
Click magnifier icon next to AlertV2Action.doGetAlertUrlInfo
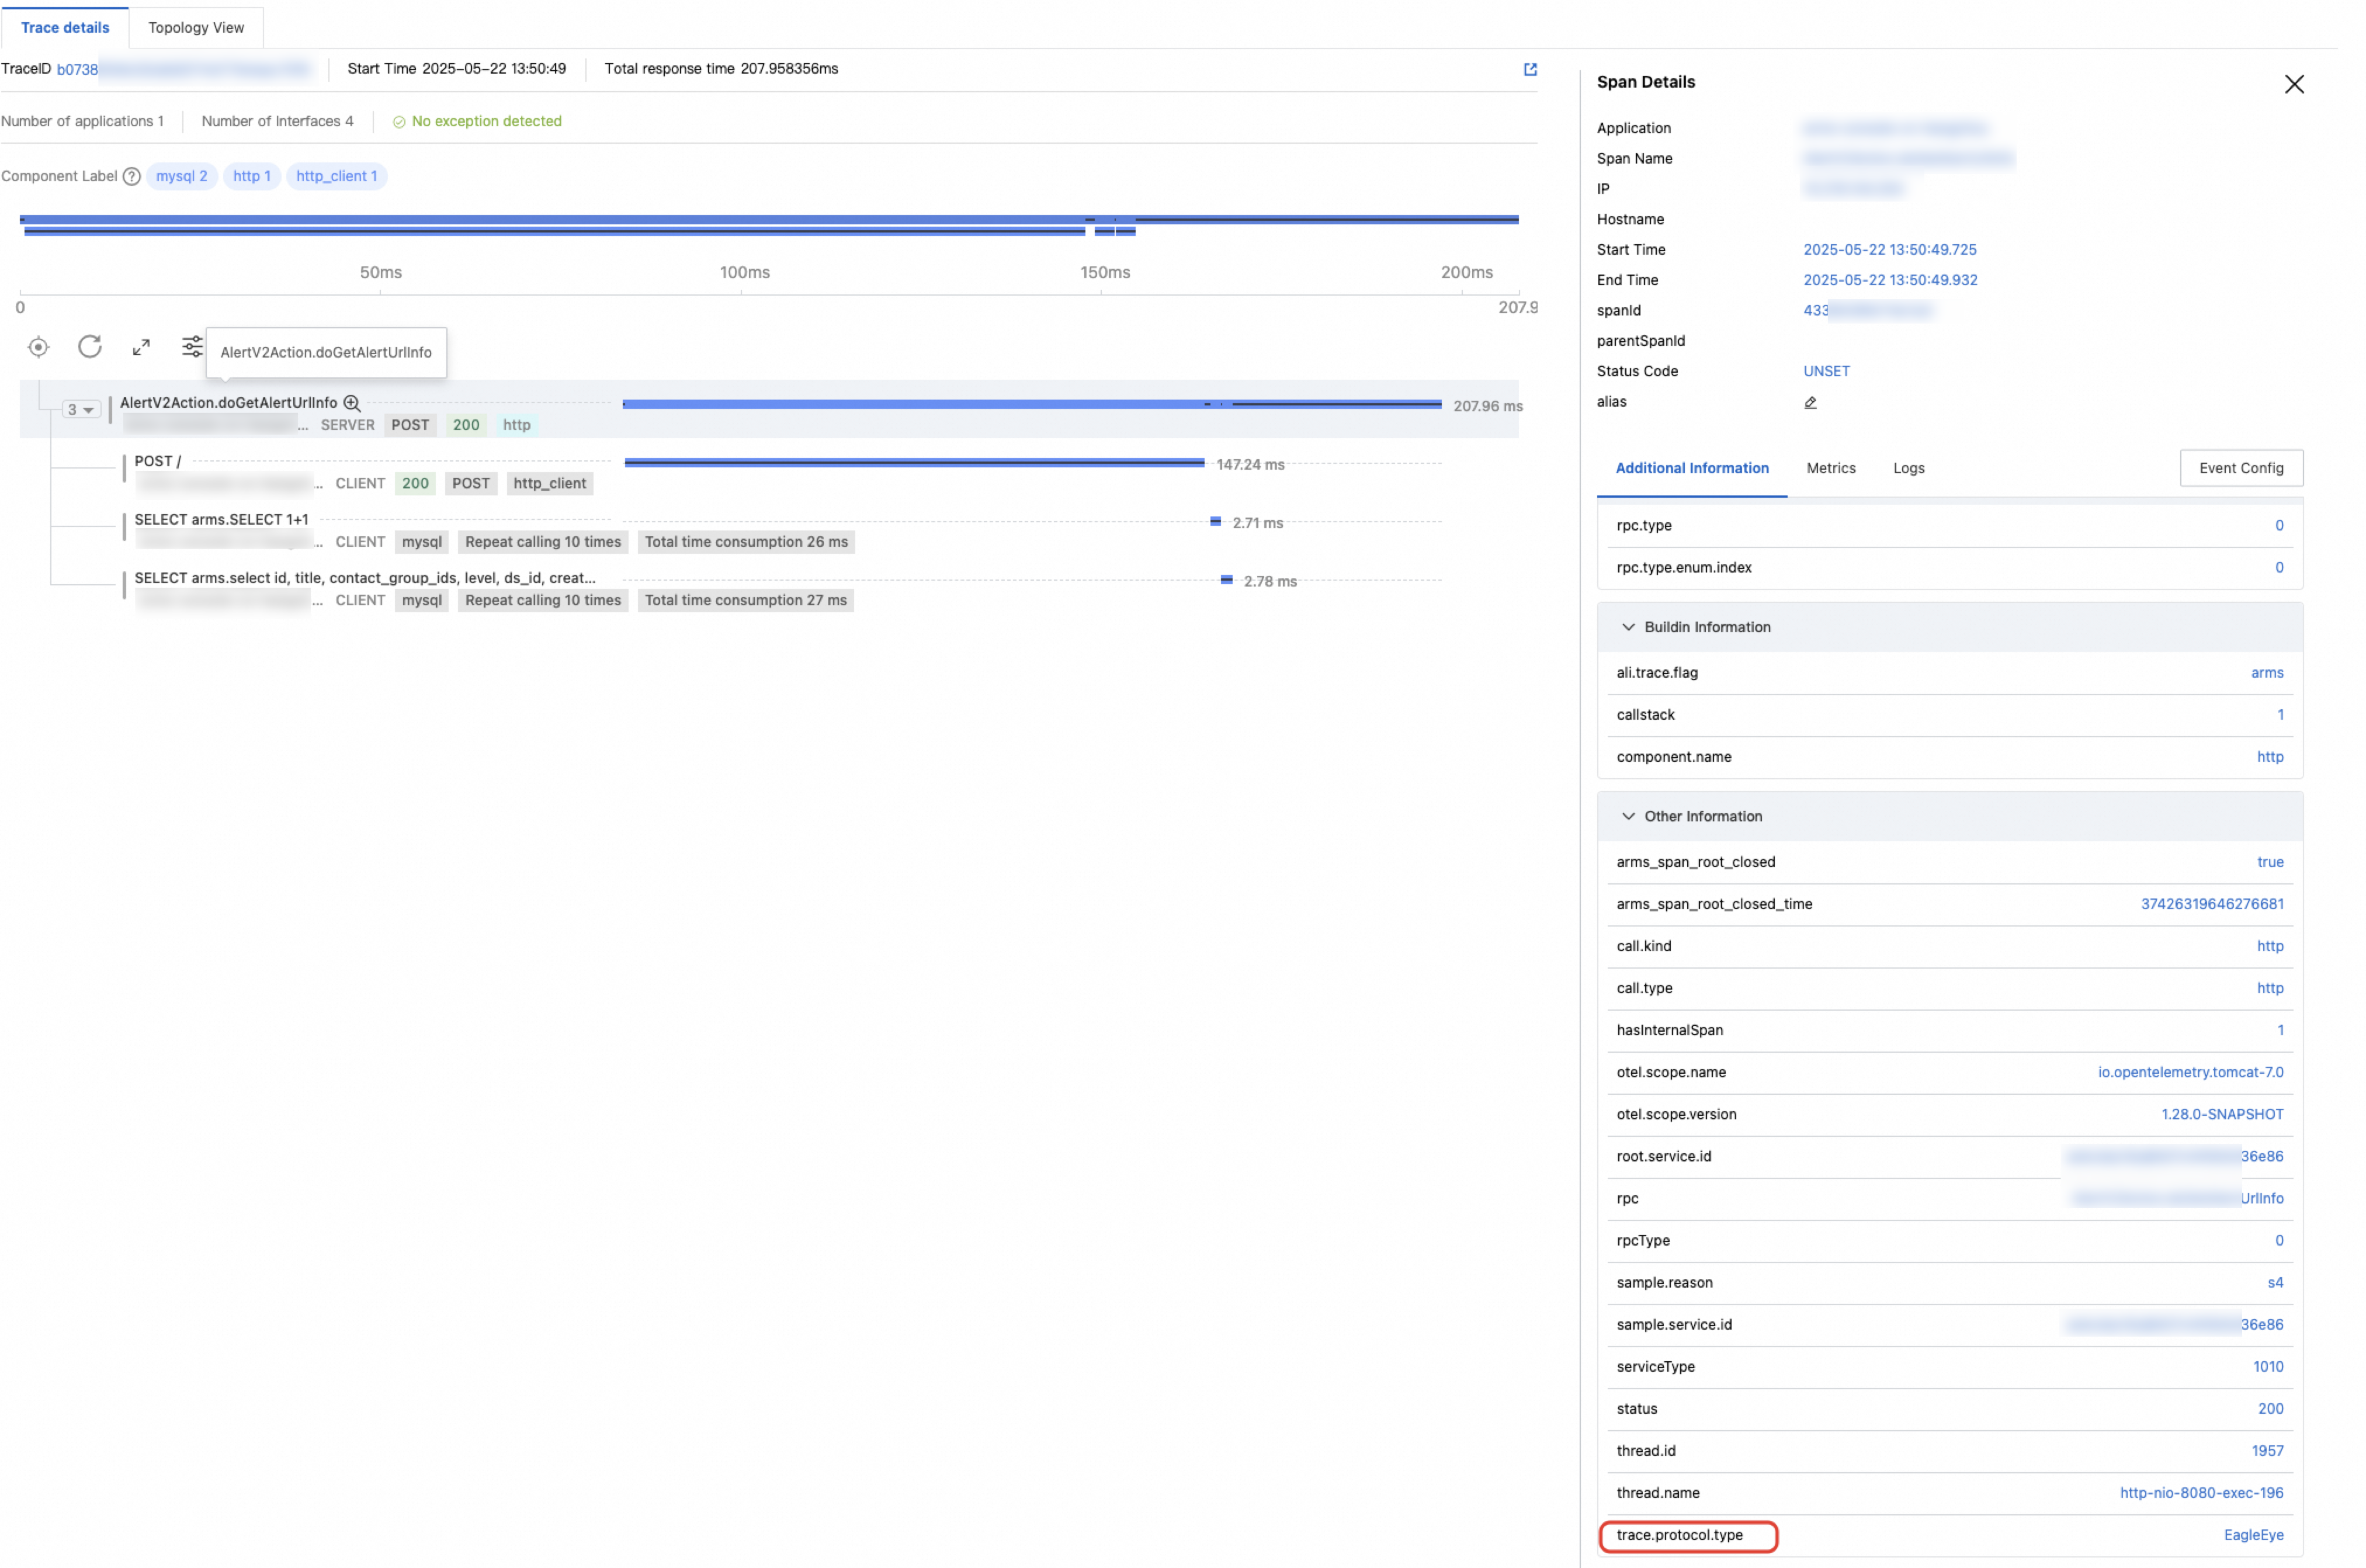352,403
